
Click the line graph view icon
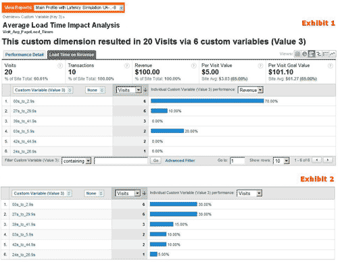pyautogui.click(x=333, y=54)
